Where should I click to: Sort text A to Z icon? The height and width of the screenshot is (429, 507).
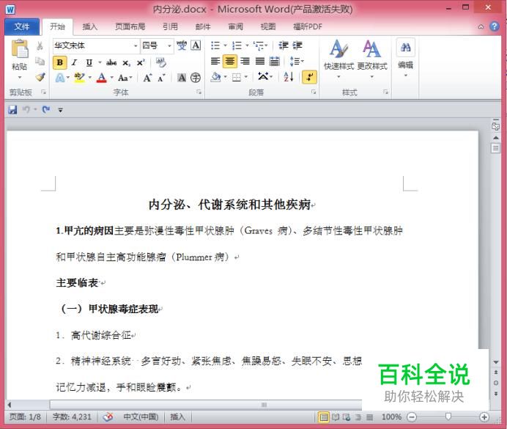289,77
